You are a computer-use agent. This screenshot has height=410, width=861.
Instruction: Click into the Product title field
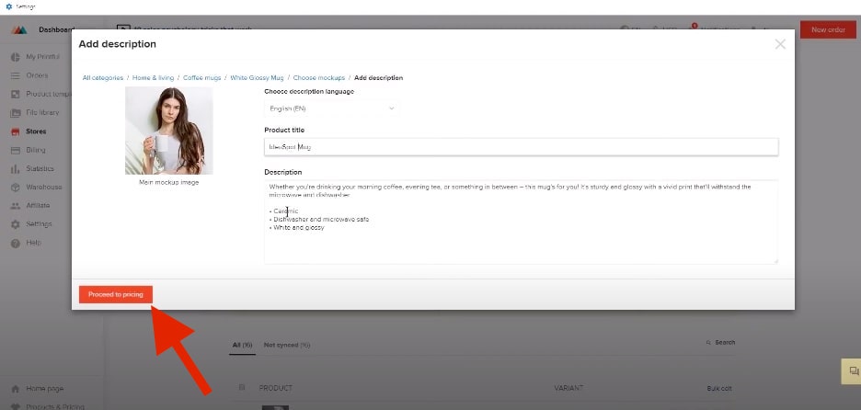[x=521, y=147]
